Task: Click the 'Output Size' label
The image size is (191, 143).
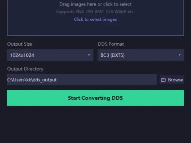Action: pos(19,44)
